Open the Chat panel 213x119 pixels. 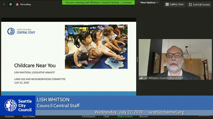coord(106,116)
